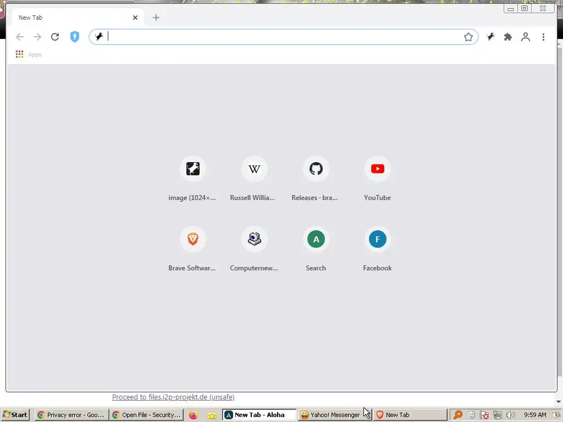Open the YouTube shortcut tile
Screen dimensions: 563x422
377,179
